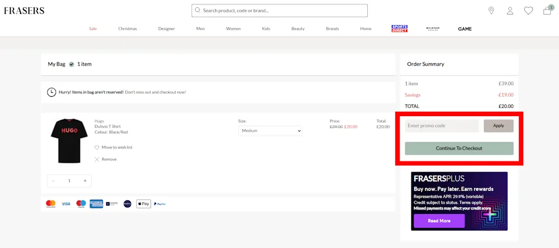This screenshot has height=248, width=559.
Task: Click the Enter promo code field
Action: coord(442,126)
